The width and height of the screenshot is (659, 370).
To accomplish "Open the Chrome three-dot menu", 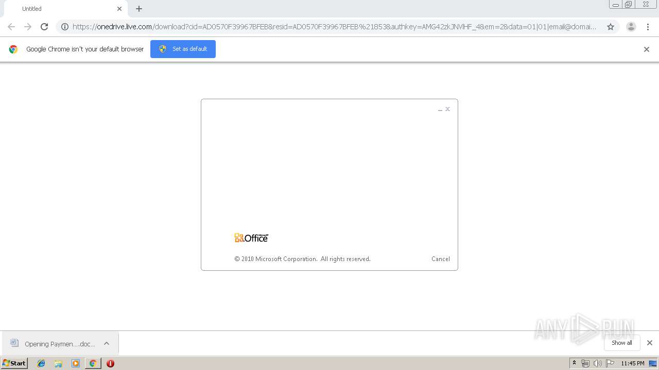I will pyautogui.click(x=647, y=27).
